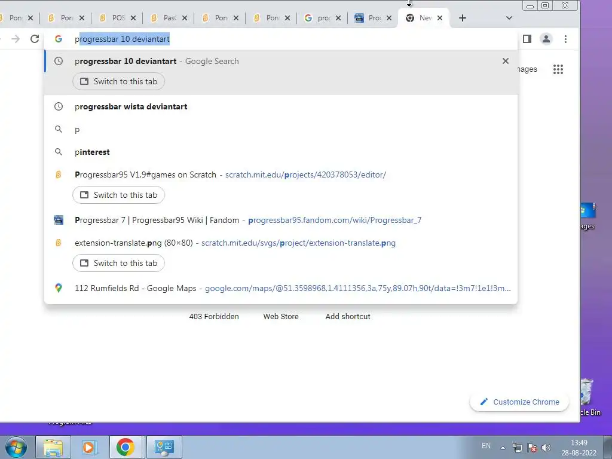Open the Windows Start orb
The image size is (612, 459).
coord(16,447)
